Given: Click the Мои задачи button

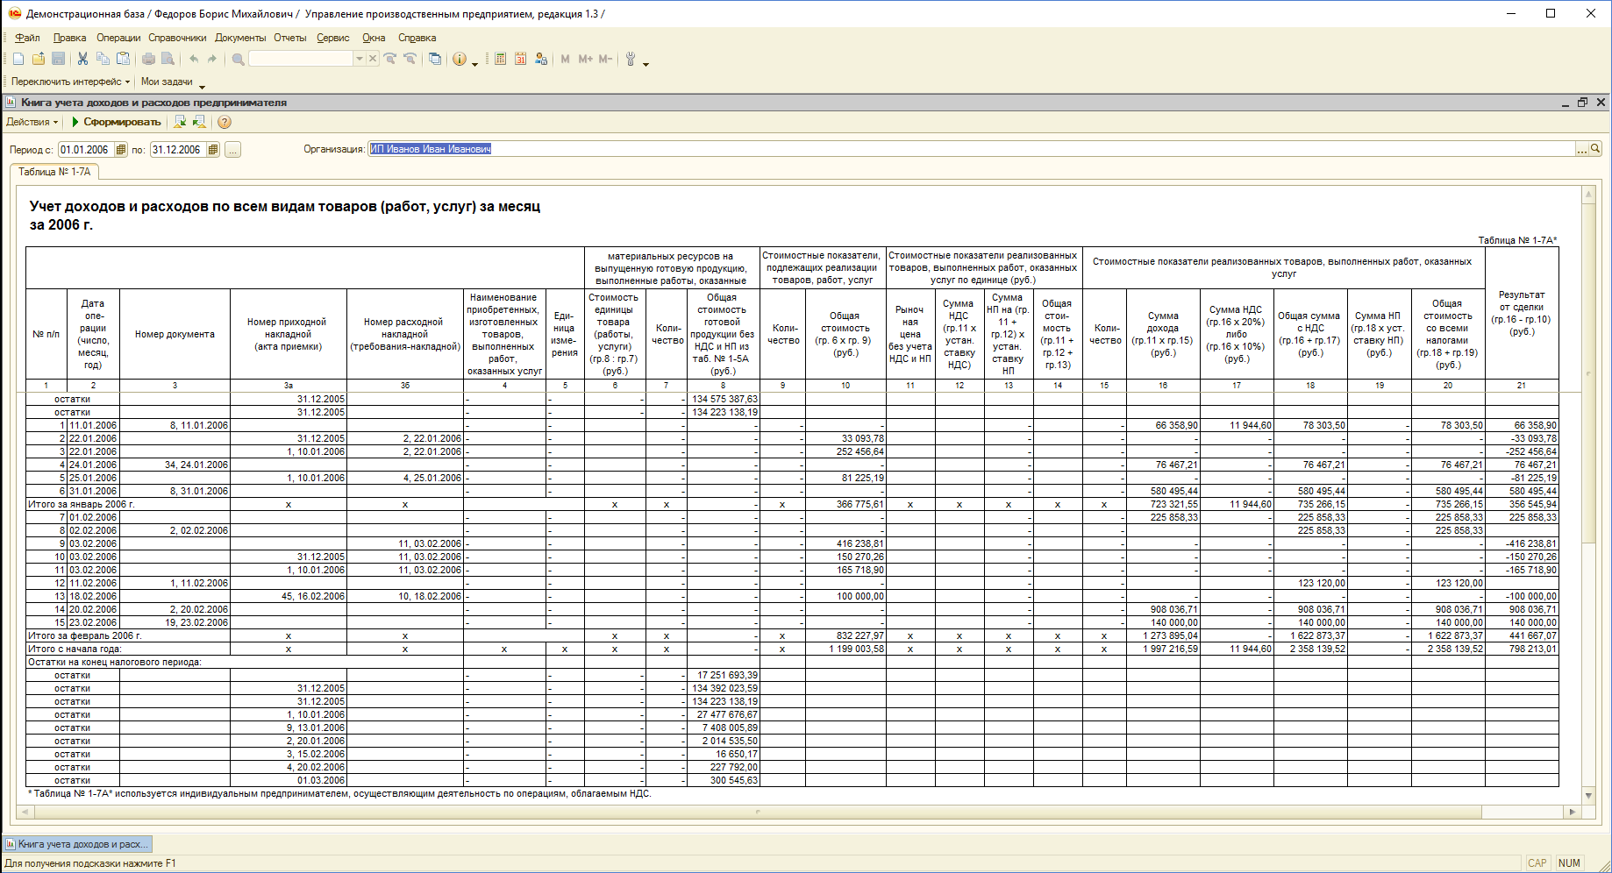Looking at the screenshot, I should coord(167,82).
